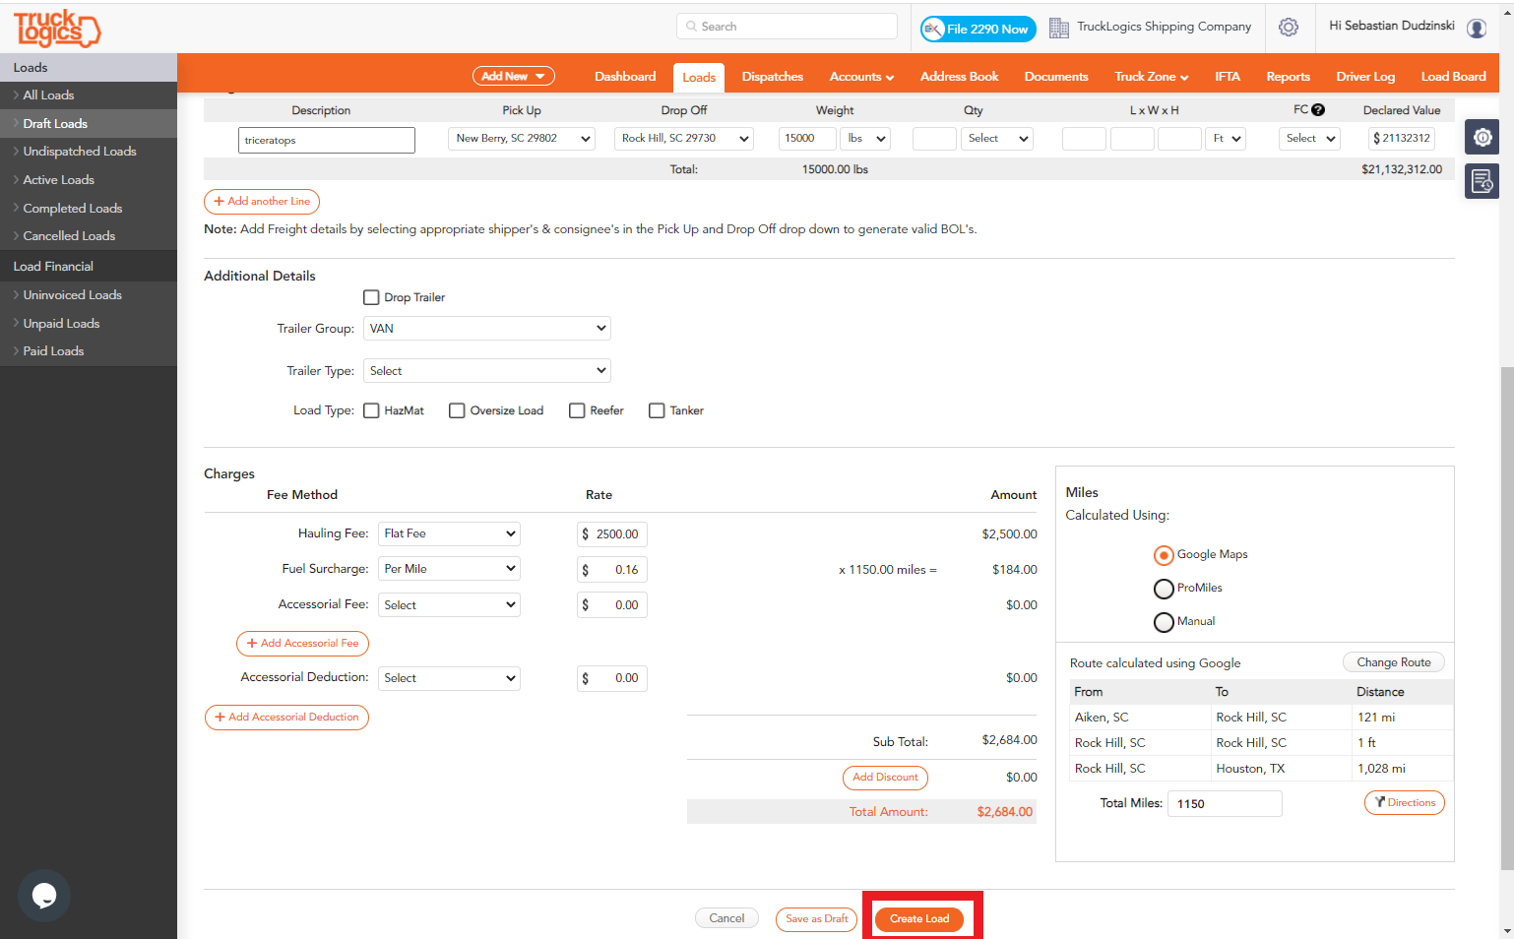Screen dimensions: 1514x939
Task: Open the Load Board tab
Action: 1453,77
